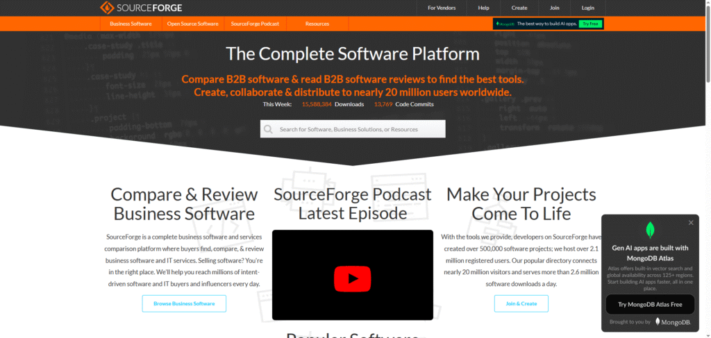The height and width of the screenshot is (338, 711).
Task: Click The Complete Software Platform heading
Action: pos(353,54)
